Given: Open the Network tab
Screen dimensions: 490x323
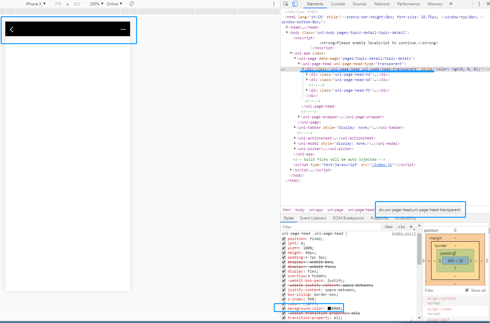Looking at the screenshot, I should coord(382,4).
